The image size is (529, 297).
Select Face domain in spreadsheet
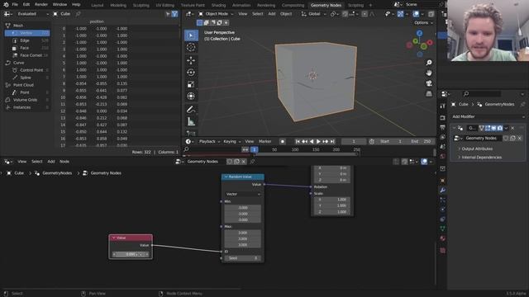27,48
